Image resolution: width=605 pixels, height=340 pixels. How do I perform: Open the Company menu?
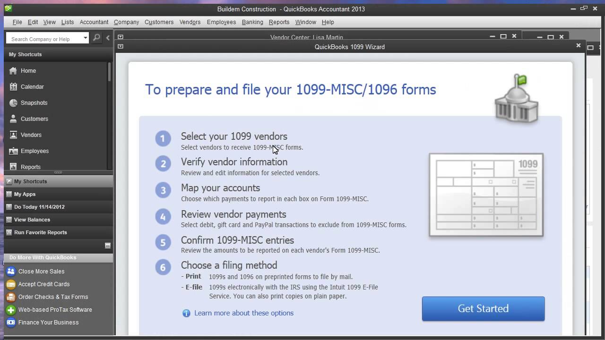[126, 22]
